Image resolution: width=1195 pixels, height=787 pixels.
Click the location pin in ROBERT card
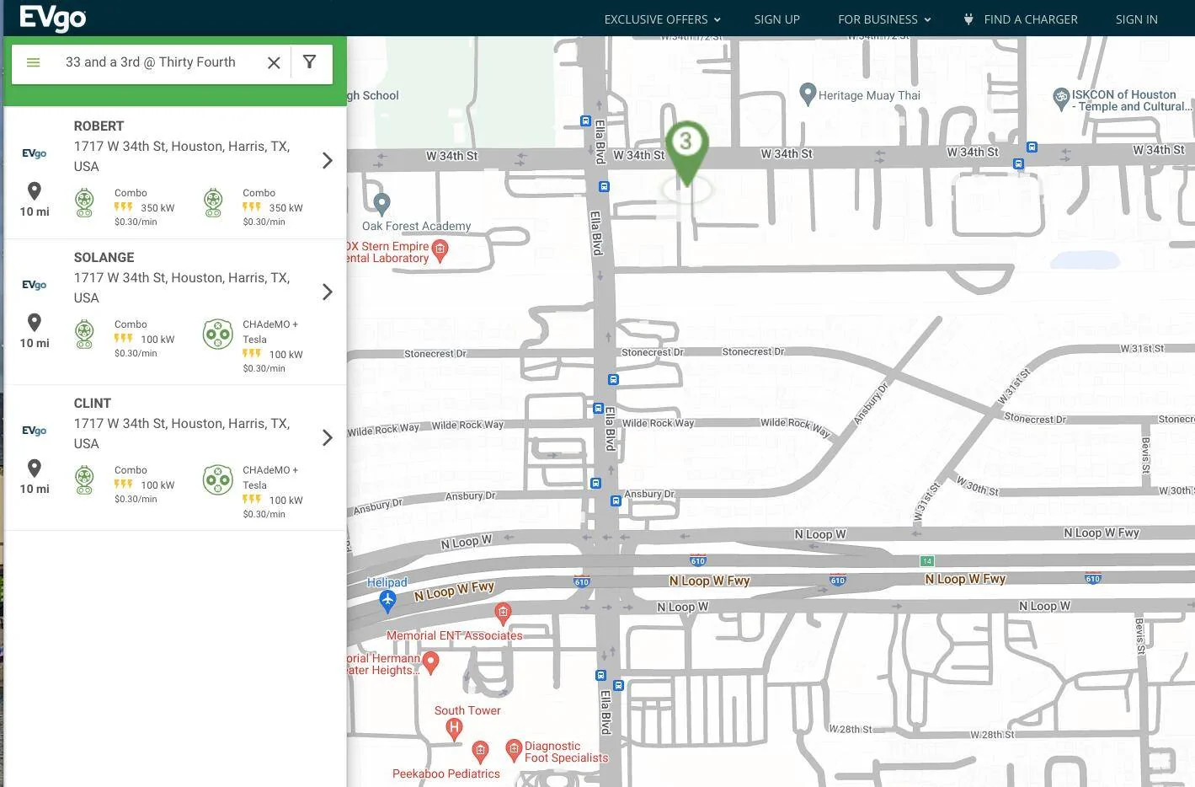[x=35, y=191]
